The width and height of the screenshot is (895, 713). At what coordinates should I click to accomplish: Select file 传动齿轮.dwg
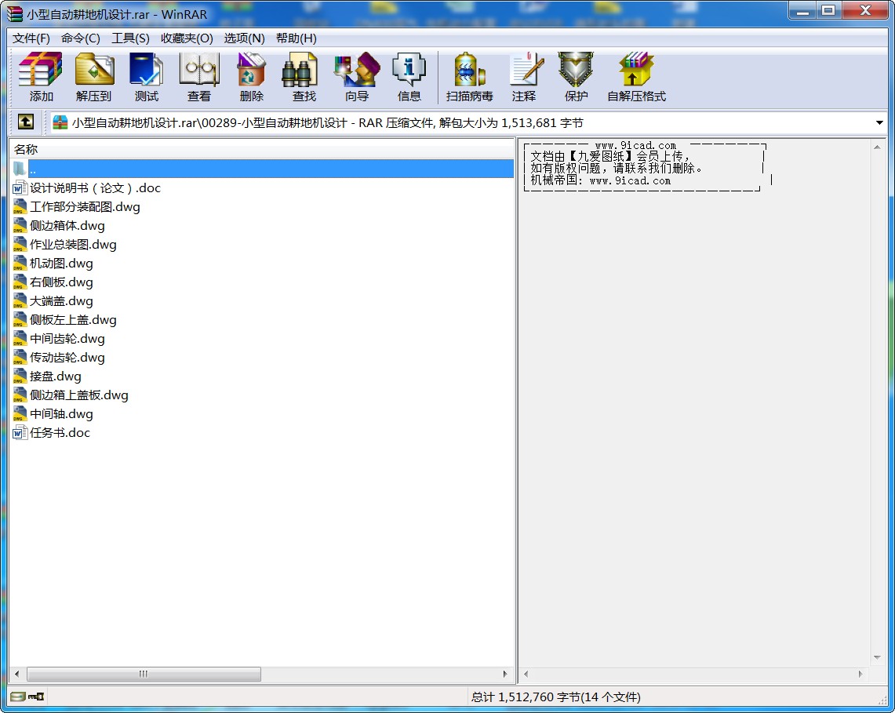point(67,358)
